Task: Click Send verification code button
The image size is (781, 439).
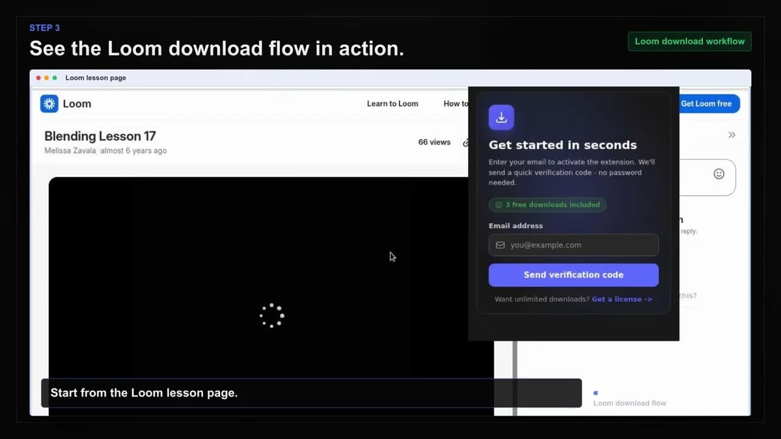Action: click(573, 275)
